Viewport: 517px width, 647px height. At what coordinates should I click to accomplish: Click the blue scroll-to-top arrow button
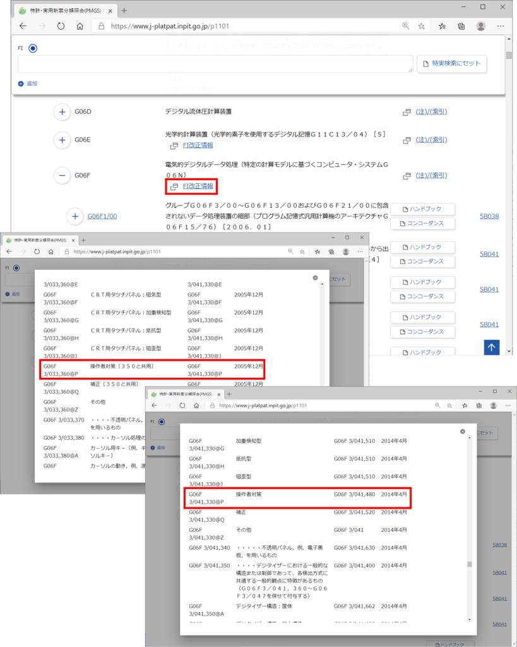pyautogui.click(x=493, y=347)
